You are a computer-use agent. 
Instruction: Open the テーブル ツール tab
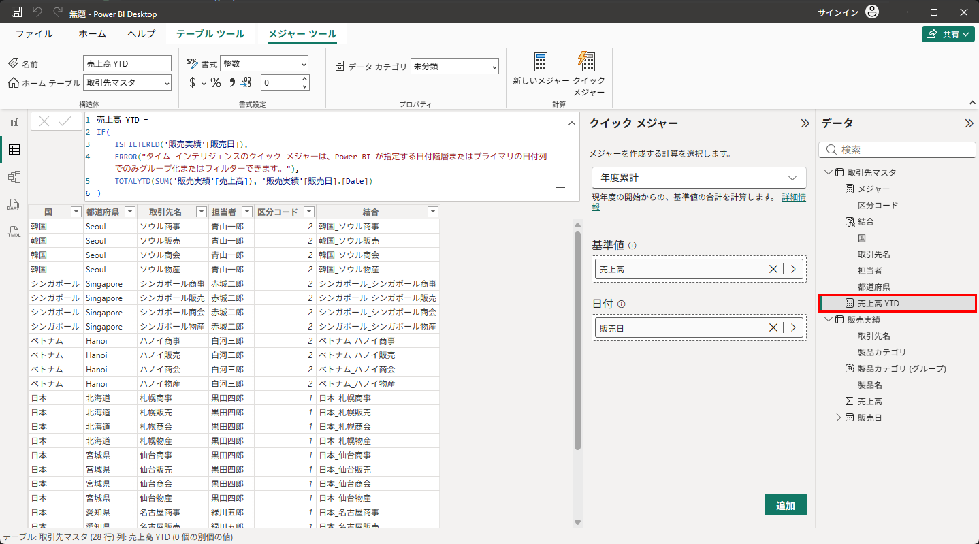point(210,34)
